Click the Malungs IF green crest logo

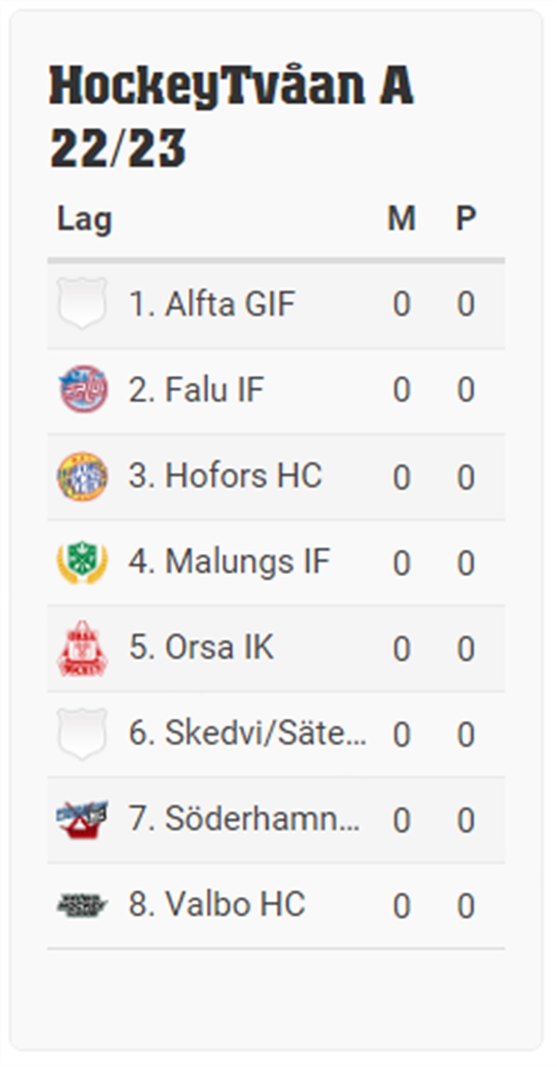point(82,562)
